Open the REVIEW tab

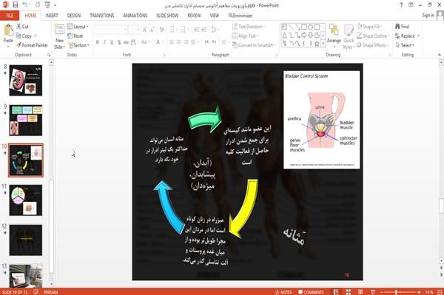point(194,16)
